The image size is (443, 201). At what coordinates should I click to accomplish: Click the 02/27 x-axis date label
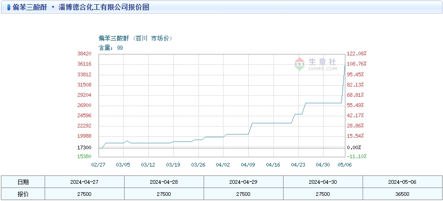tap(99, 165)
